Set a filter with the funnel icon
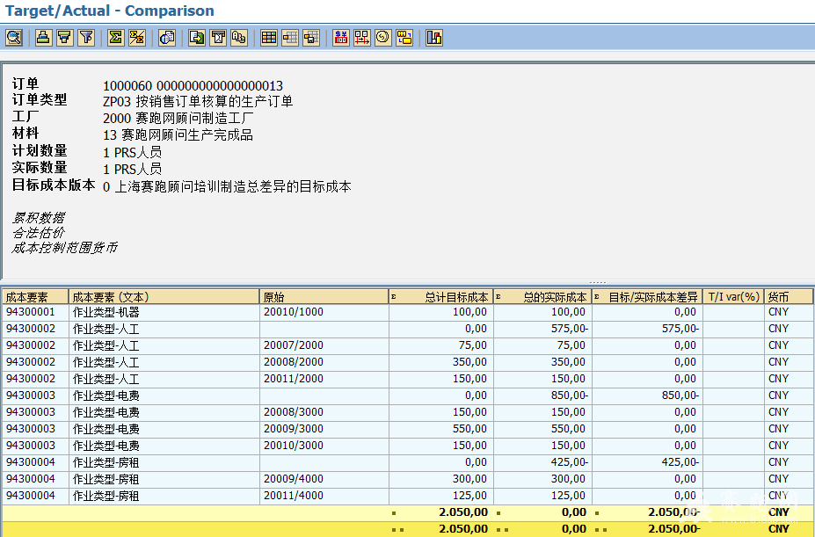Viewport: 815px width, 537px height. pos(86,38)
